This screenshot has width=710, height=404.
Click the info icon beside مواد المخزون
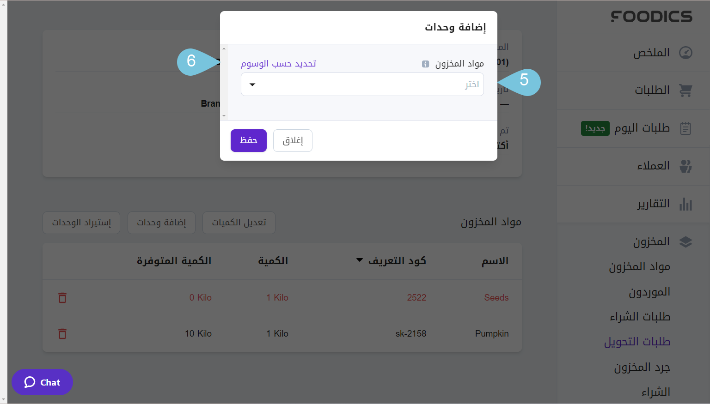(x=425, y=64)
